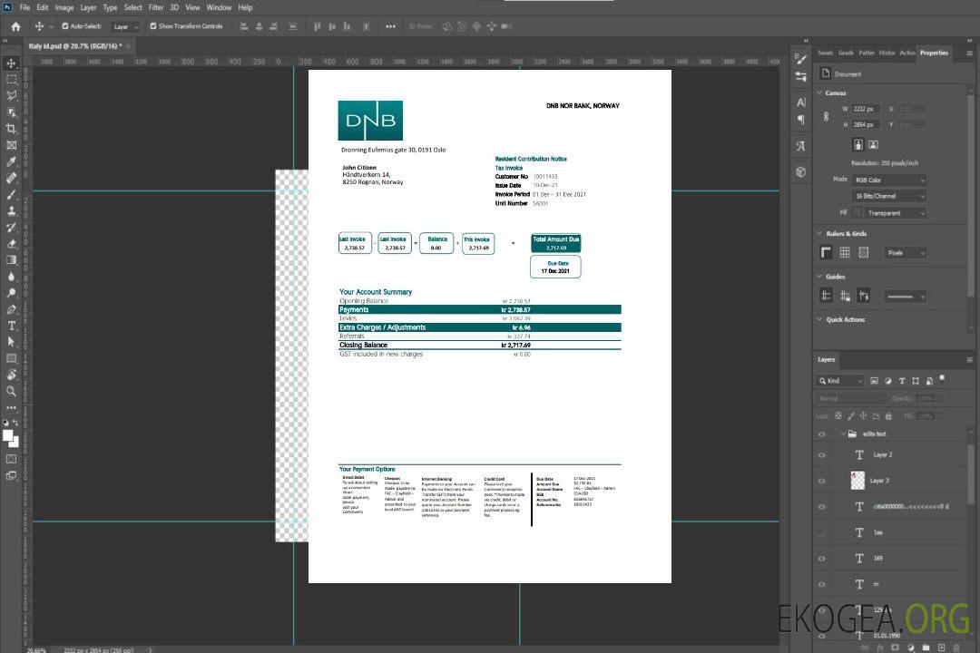Open the Pixels ruler units dropdown
The image size is (980, 653).
coord(906,253)
